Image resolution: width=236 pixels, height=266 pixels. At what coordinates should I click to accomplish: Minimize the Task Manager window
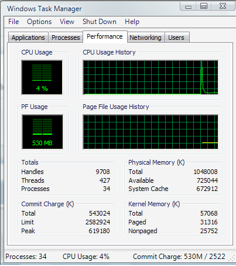(x=188, y=6)
